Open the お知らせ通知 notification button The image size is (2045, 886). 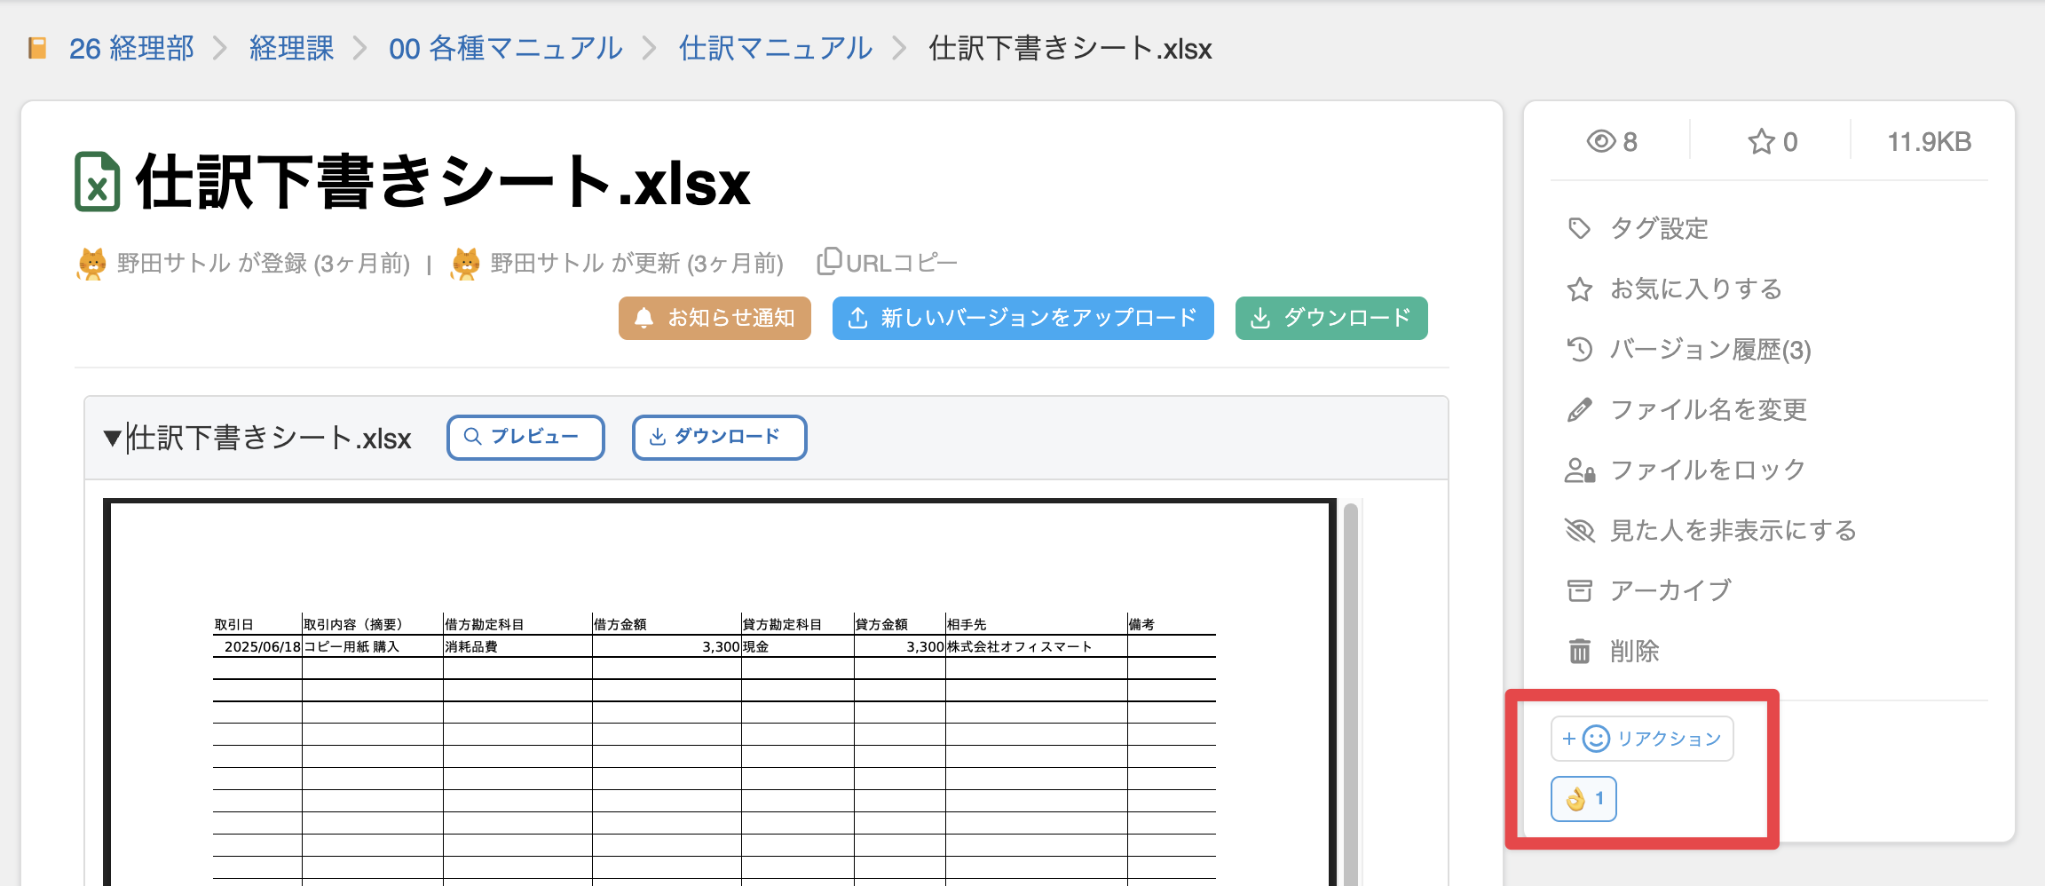click(715, 318)
